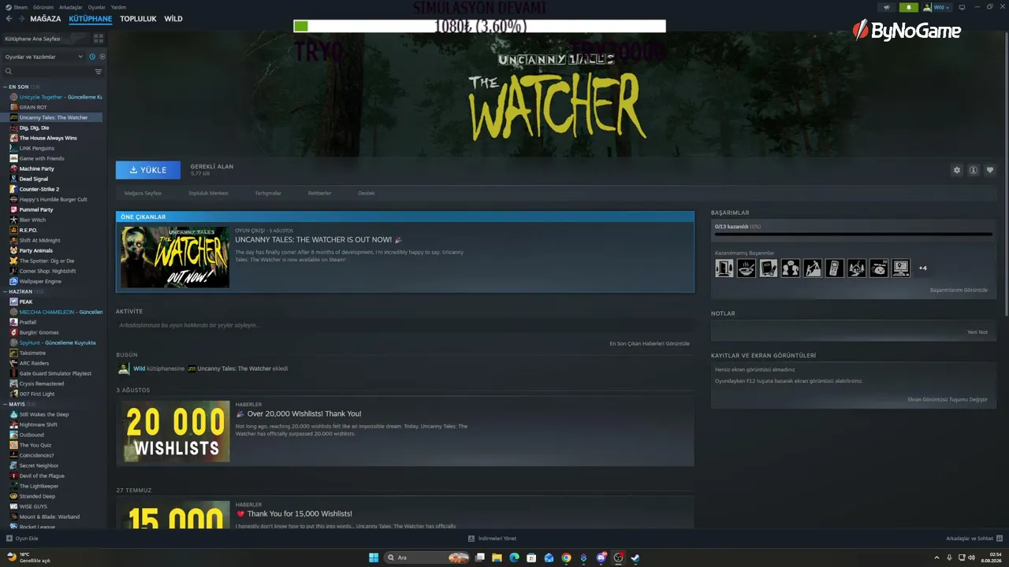1009x567 pixels.
Task: Open Steam icon in taskbar
Action: [635, 558]
